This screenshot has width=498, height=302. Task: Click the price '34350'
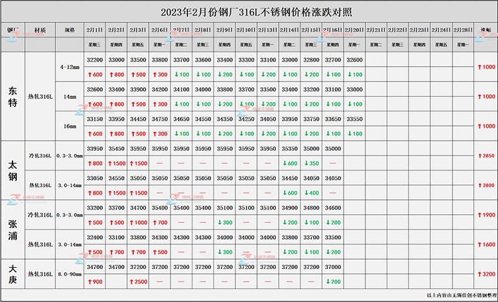(x=225, y=119)
